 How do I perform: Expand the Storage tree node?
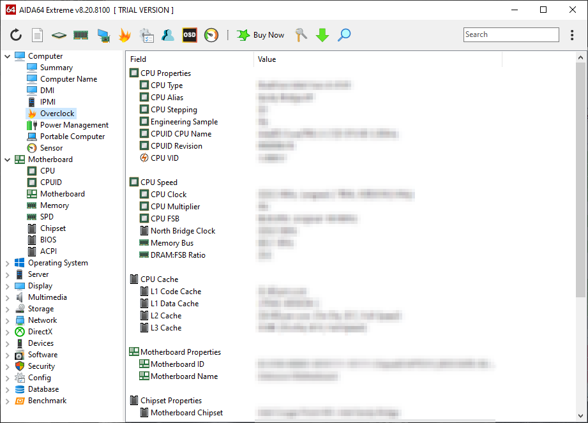pyautogui.click(x=8, y=309)
